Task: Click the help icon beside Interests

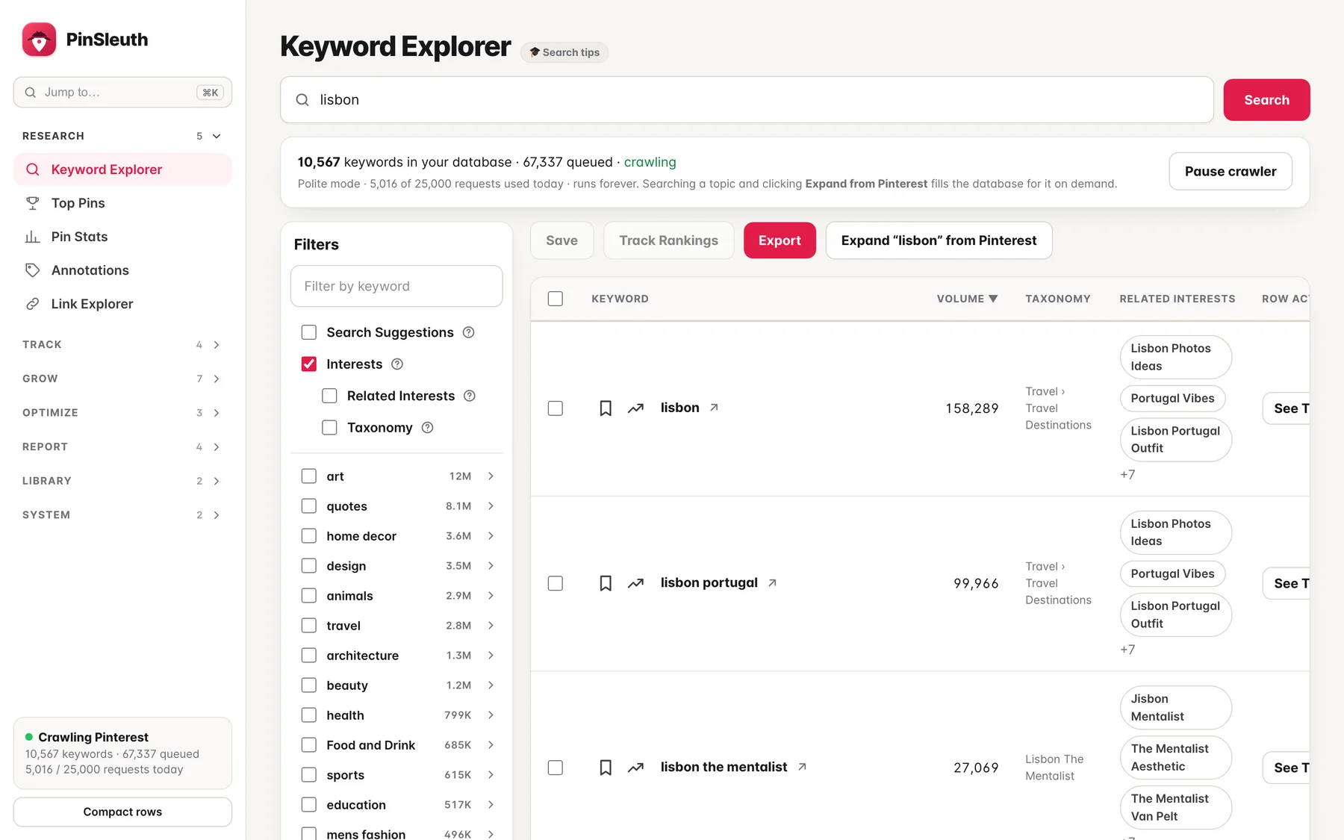Action: (x=397, y=364)
